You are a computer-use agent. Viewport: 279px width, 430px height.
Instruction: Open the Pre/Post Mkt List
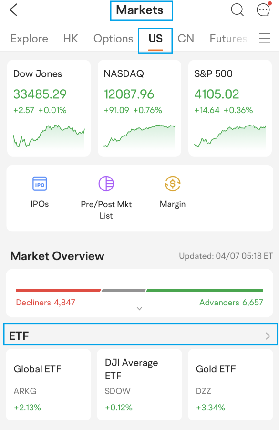[x=105, y=191]
